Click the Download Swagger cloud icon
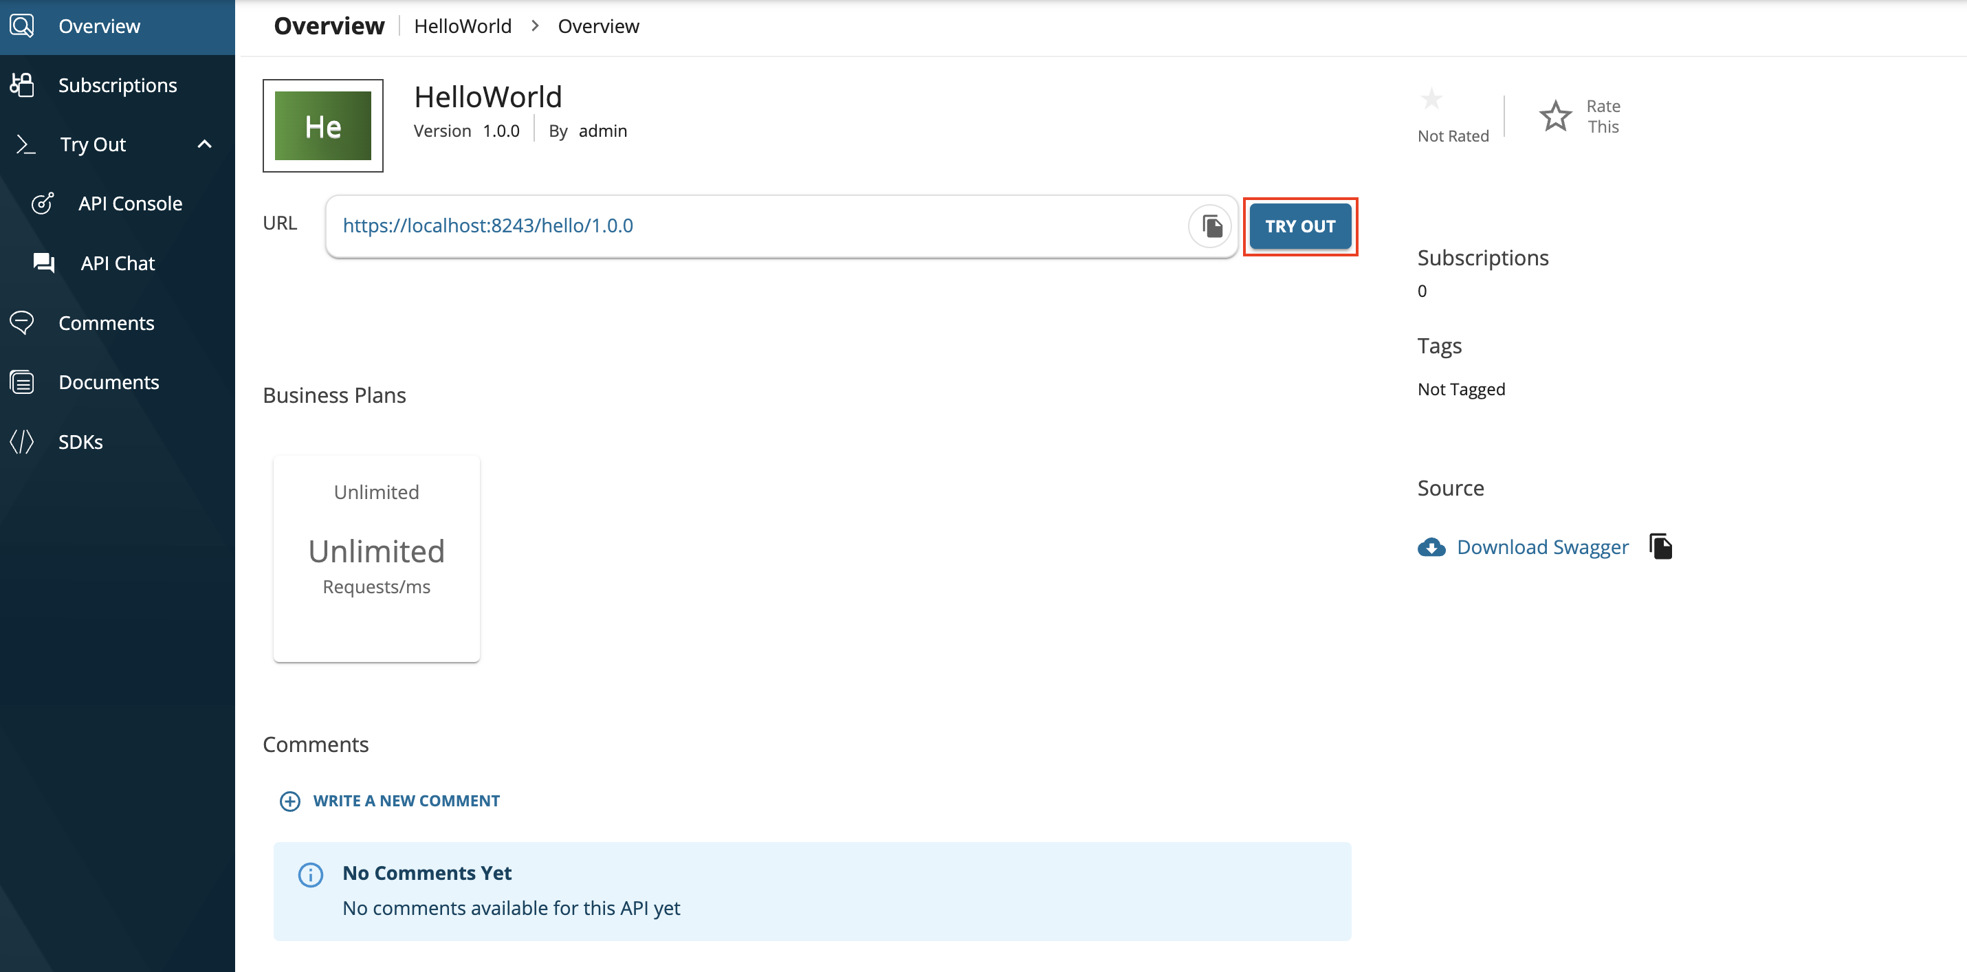This screenshot has height=972, width=1967. [x=1431, y=547]
